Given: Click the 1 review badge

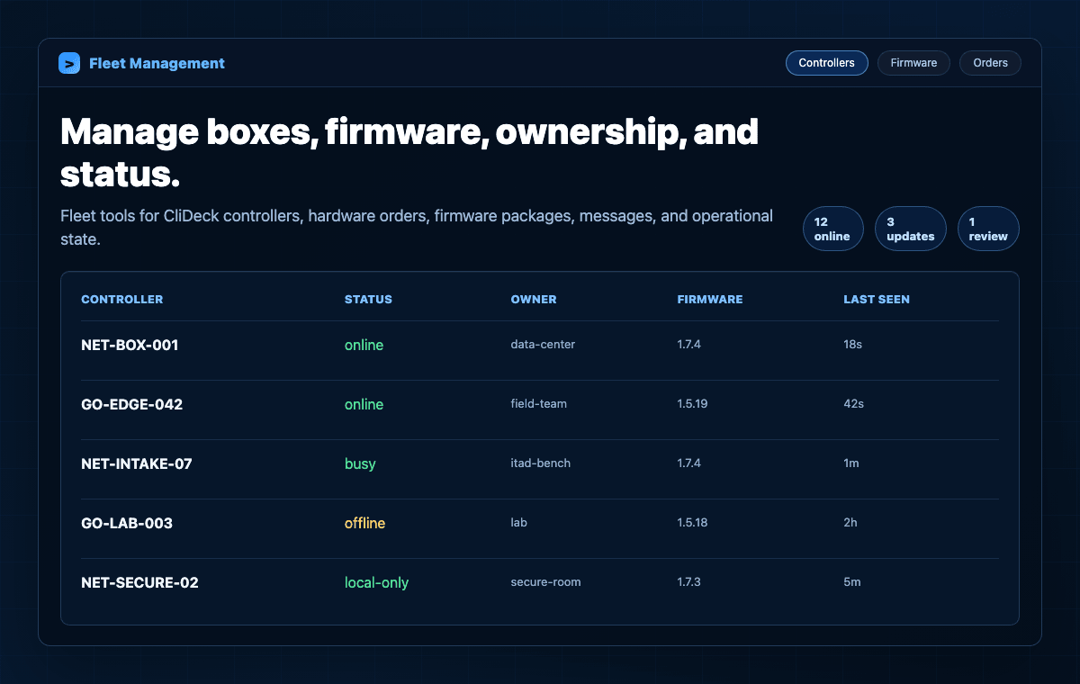Looking at the screenshot, I should (x=988, y=229).
